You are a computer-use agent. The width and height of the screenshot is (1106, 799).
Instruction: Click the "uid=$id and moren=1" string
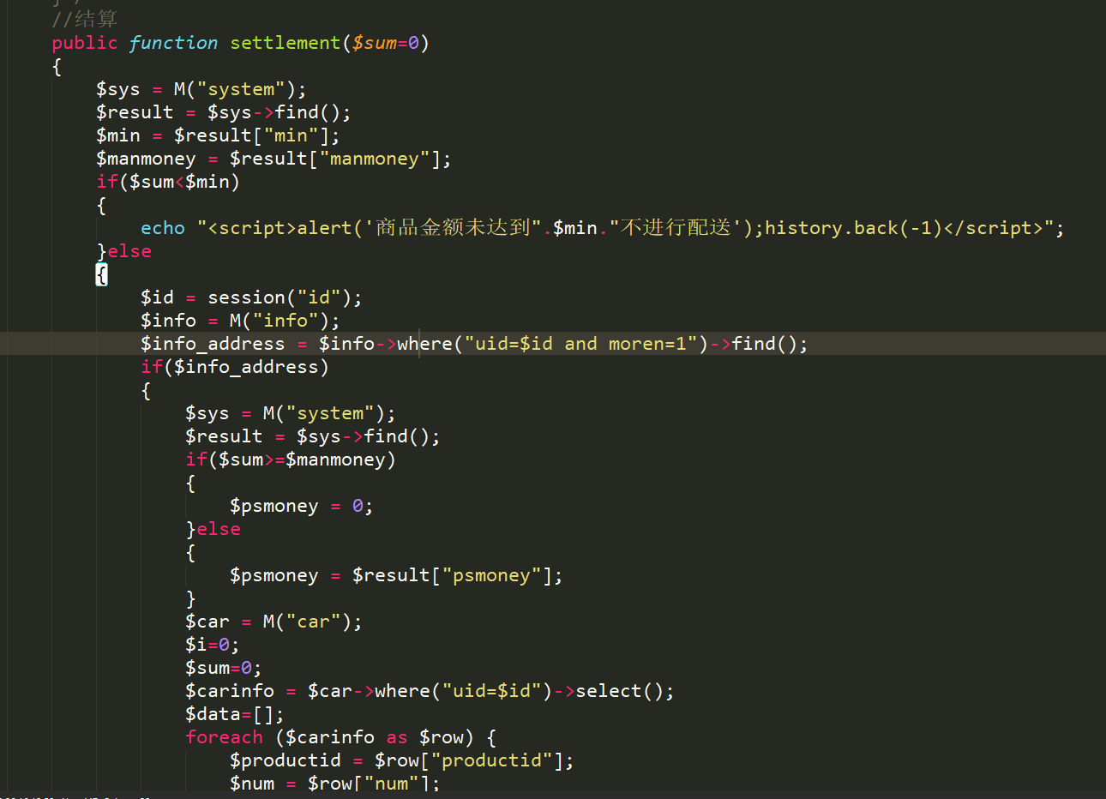(580, 344)
